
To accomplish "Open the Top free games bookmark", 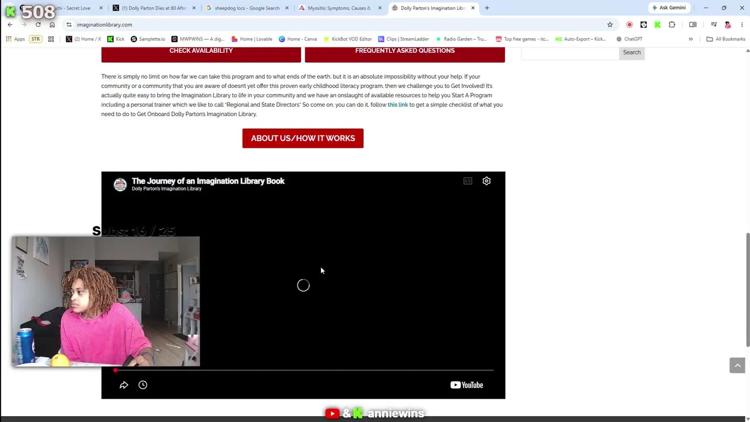I will tap(522, 39).
